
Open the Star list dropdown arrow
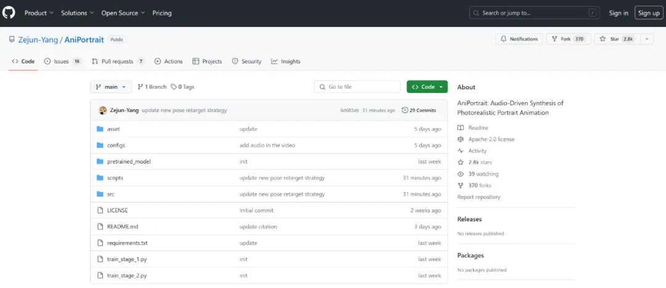tap(647, 39)
